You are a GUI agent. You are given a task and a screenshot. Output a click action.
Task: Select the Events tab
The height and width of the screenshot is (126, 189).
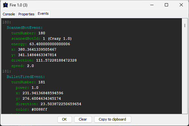43,14
